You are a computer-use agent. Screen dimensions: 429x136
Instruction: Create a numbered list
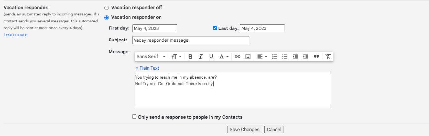274,57
